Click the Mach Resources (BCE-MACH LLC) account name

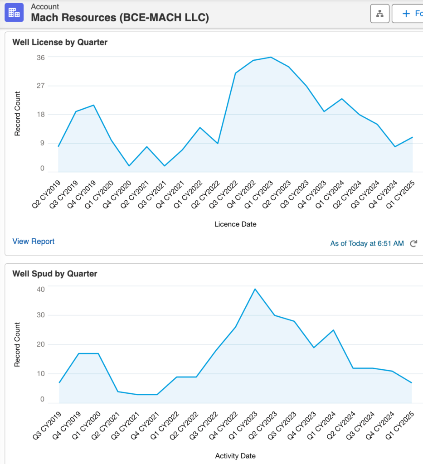coord(120,18)
